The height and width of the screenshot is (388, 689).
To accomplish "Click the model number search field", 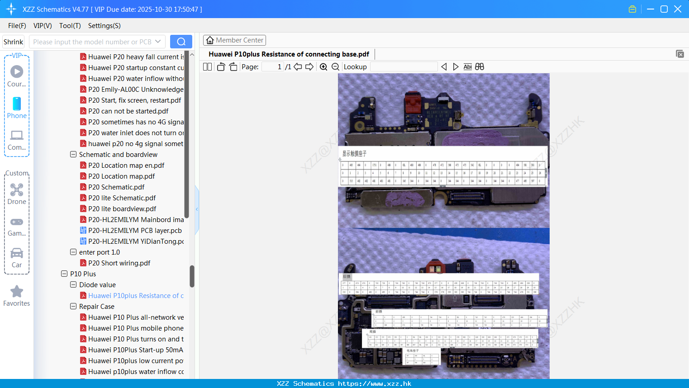I will [92, 42].
